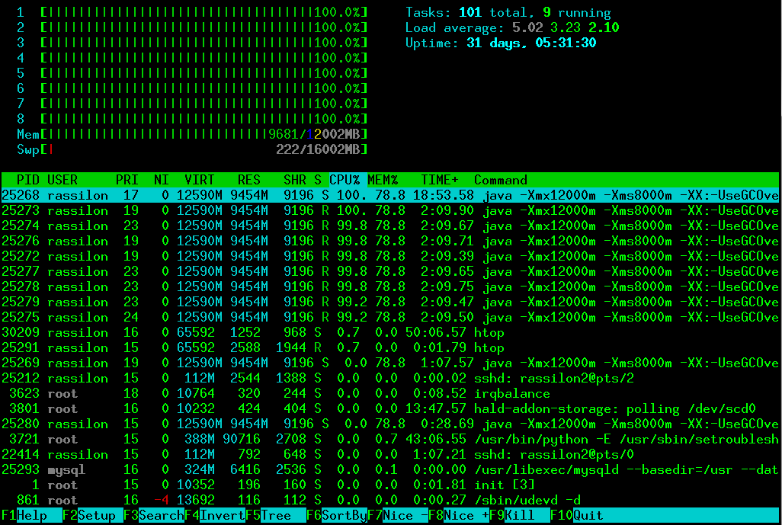Switch to Tree view in the bottom bar

tap(284, 516)
